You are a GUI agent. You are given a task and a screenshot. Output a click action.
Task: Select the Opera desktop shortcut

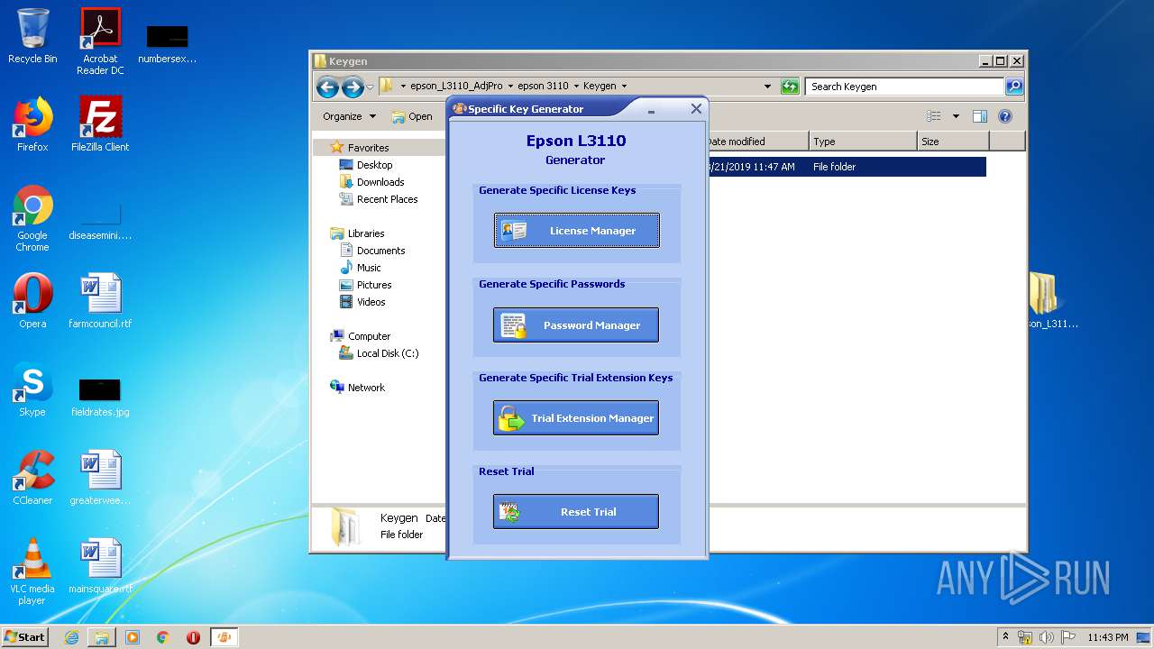[x=32, y=301]
